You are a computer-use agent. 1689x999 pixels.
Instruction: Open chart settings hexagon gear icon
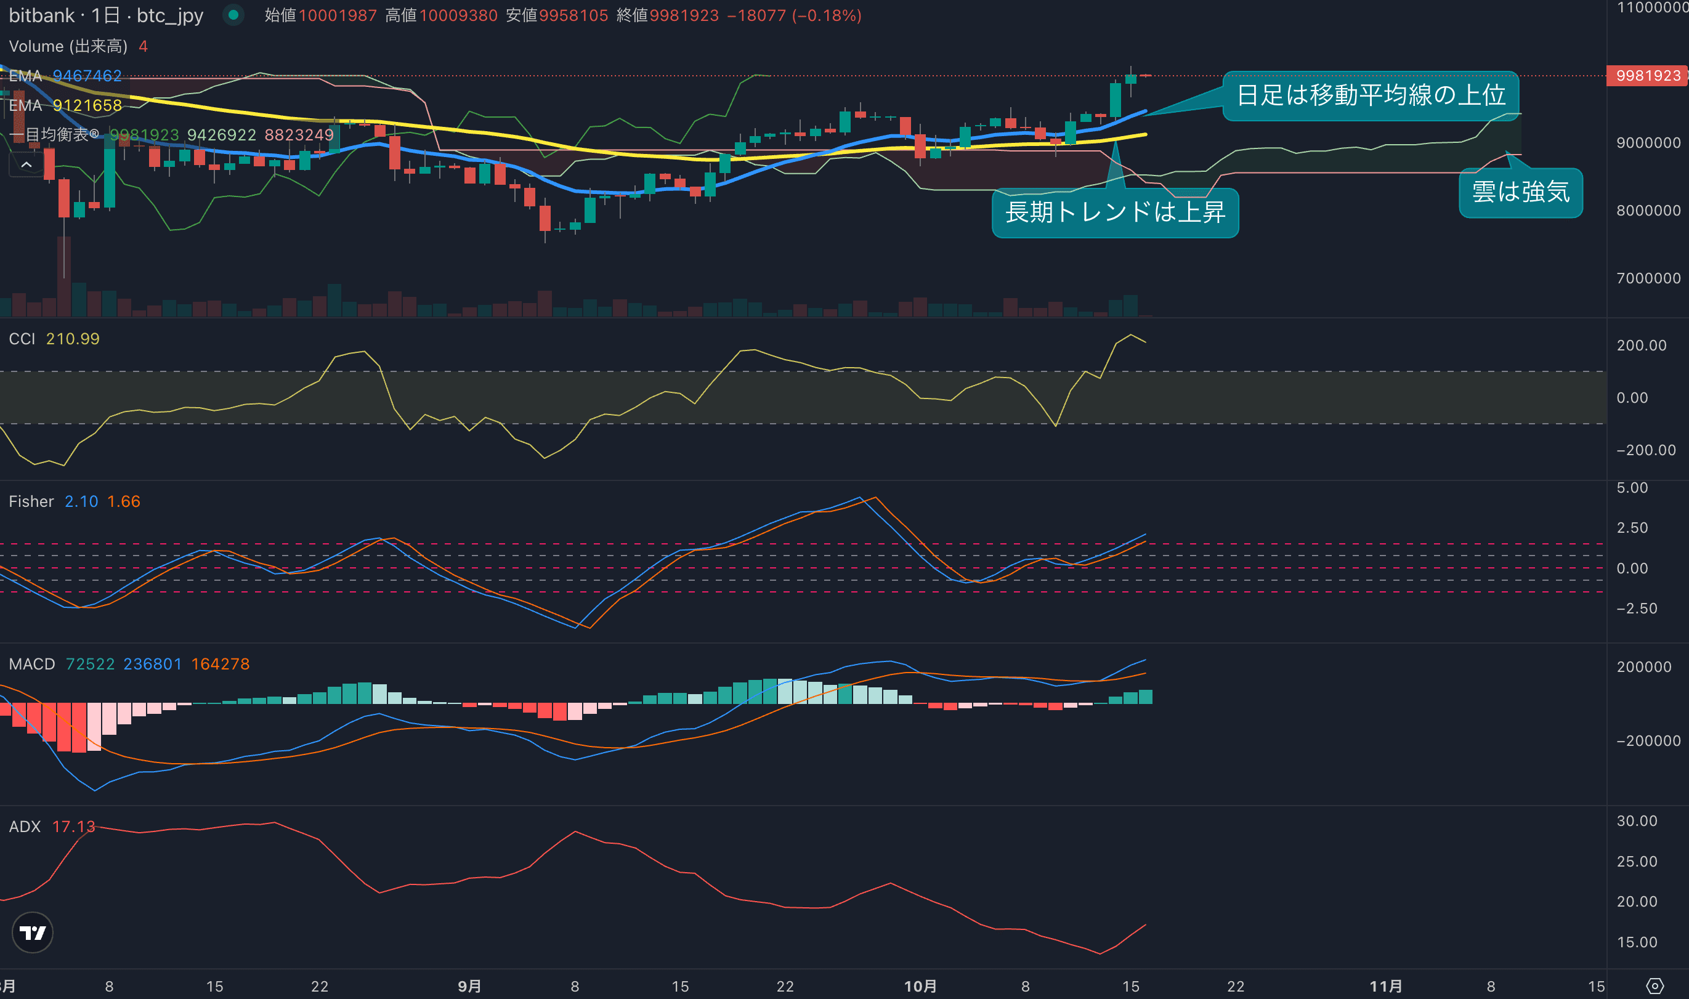tap(1655, 986)
